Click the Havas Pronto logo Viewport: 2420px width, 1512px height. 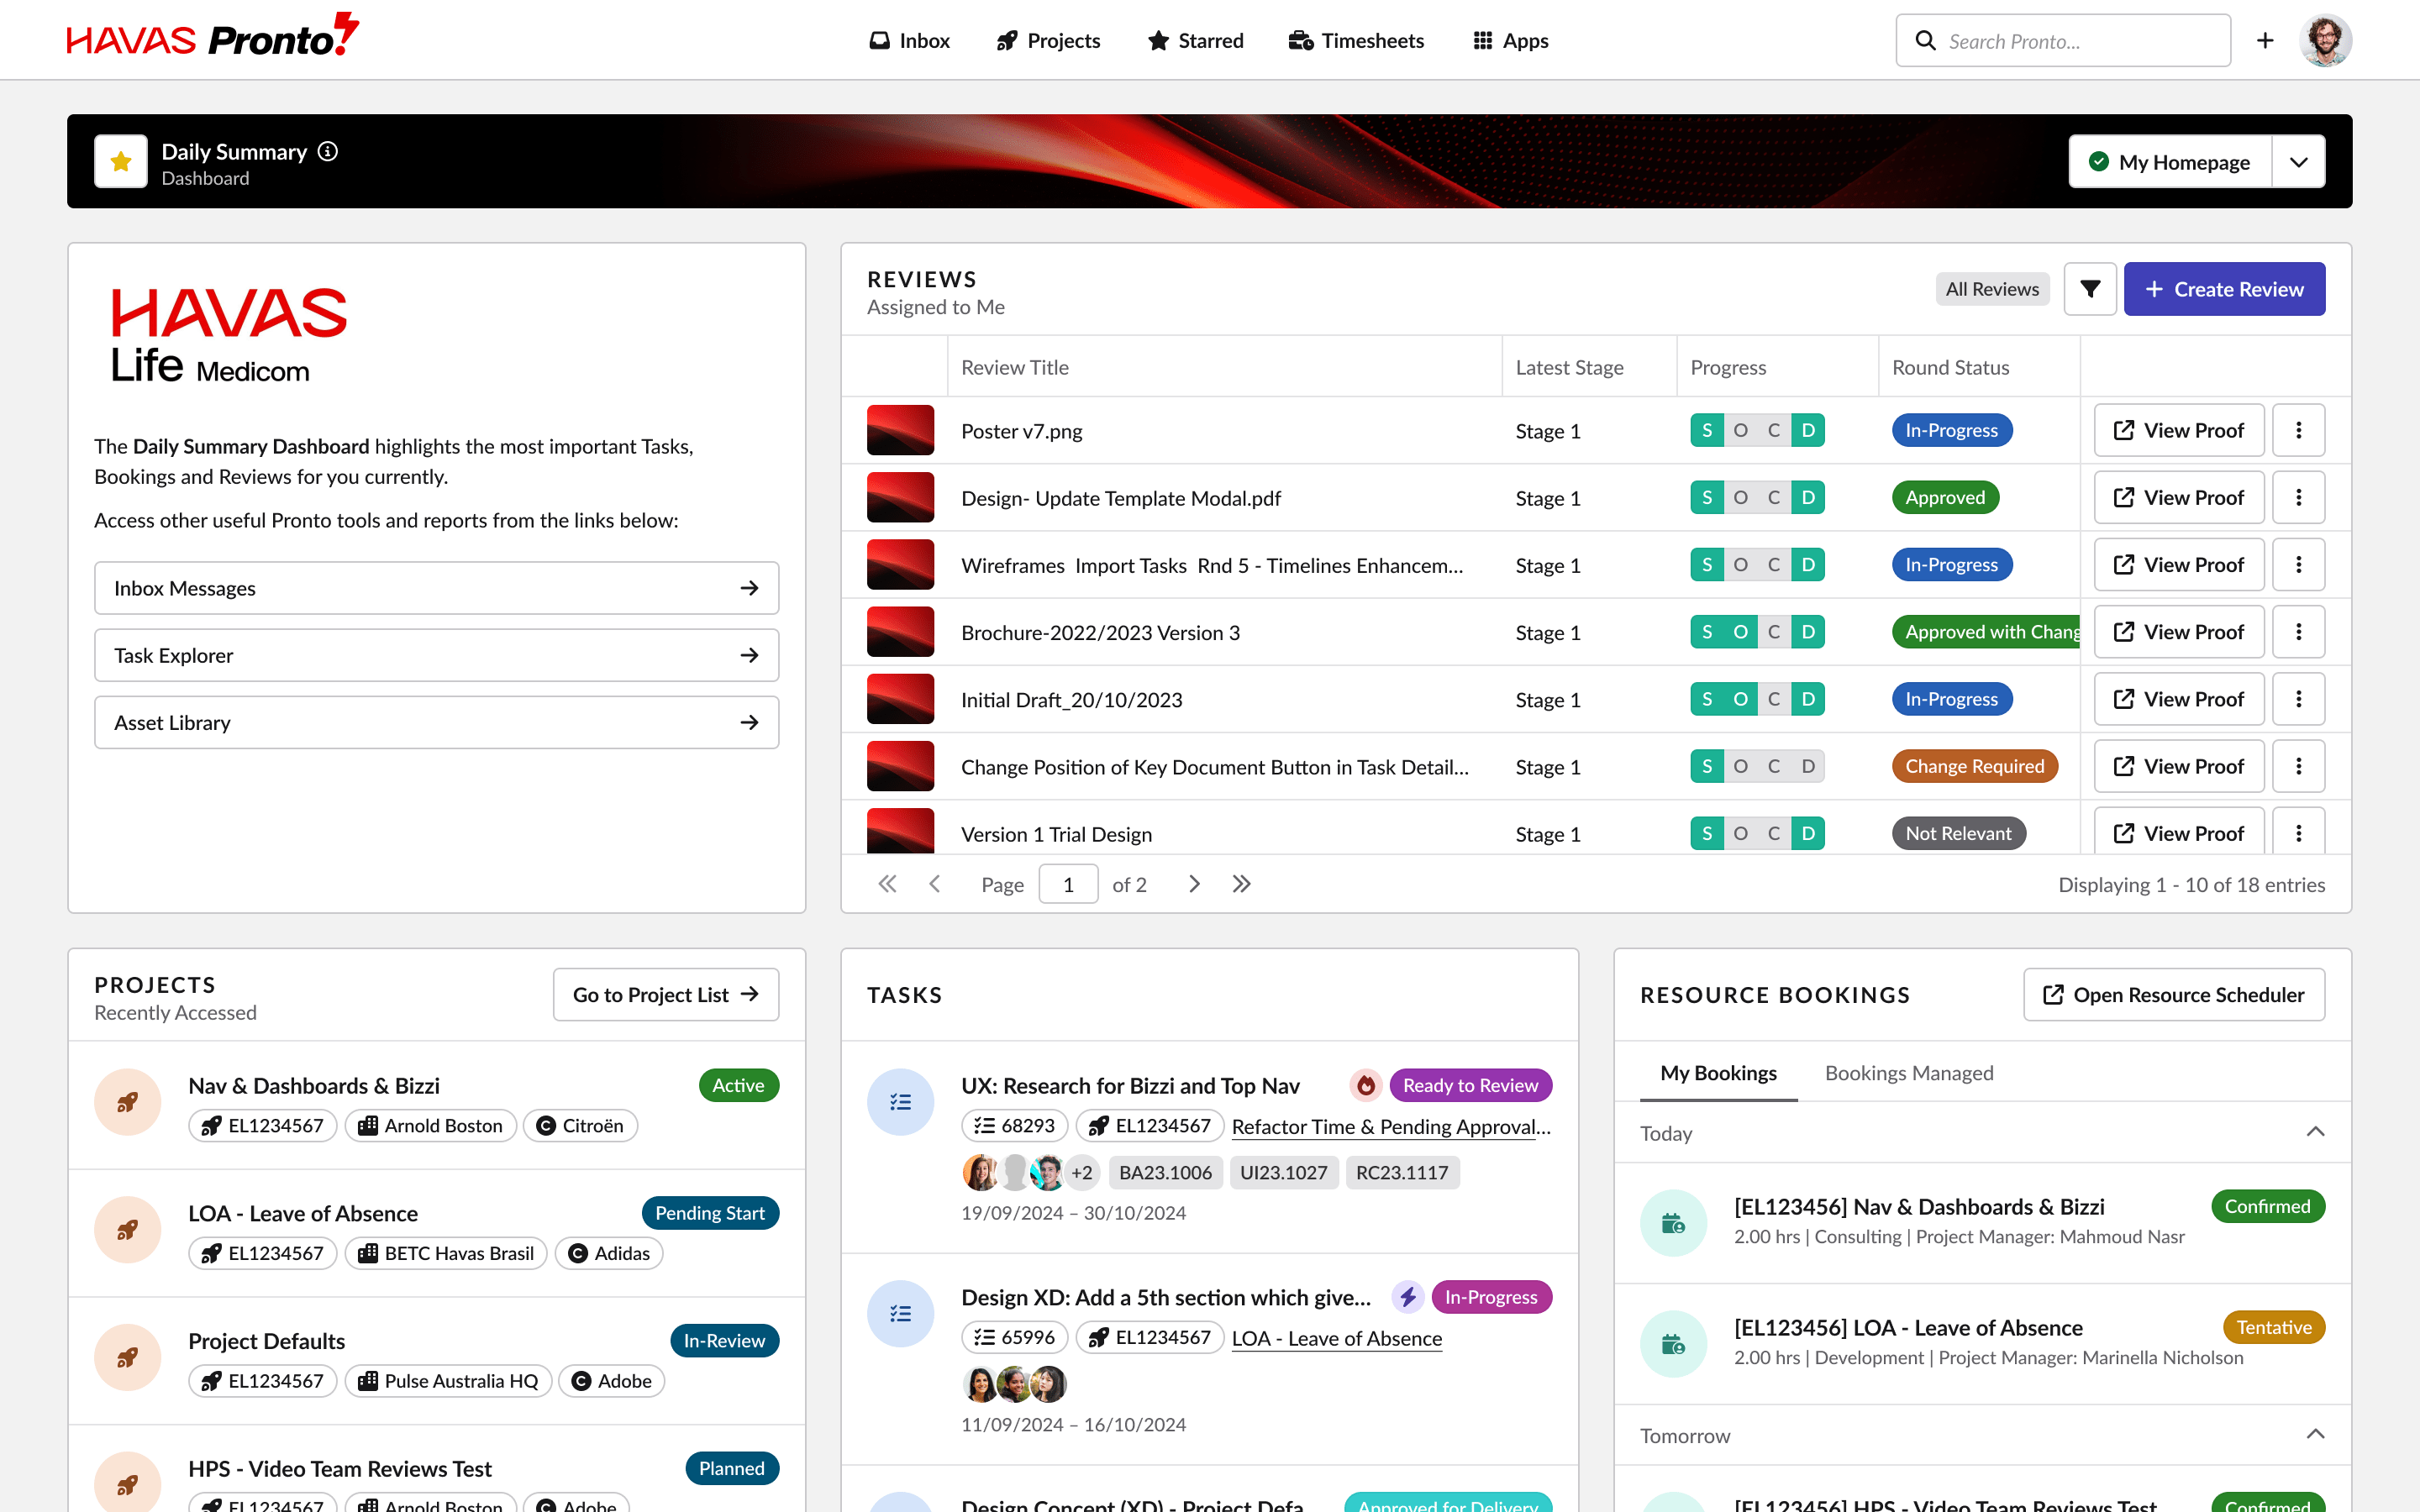212,37
